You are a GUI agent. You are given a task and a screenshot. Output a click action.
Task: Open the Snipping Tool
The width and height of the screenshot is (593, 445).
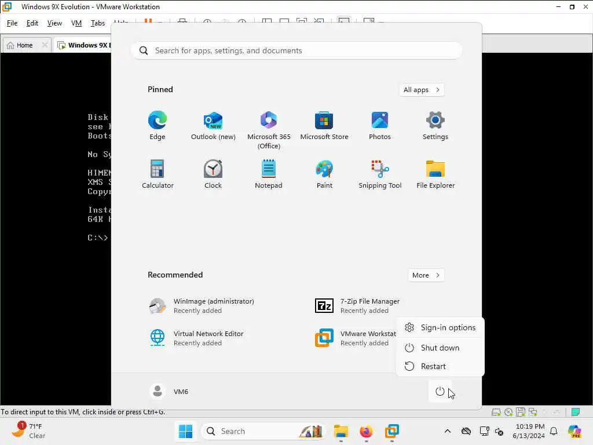pos(380,174)
